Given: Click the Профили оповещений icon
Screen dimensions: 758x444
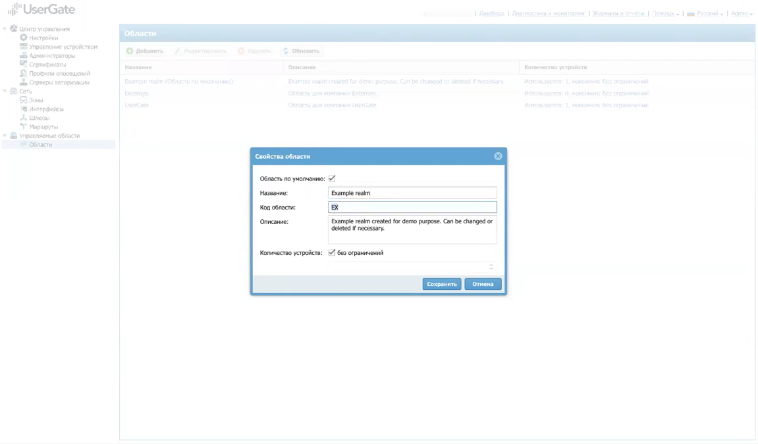Looking at the screenshot, I should (23, 74).
